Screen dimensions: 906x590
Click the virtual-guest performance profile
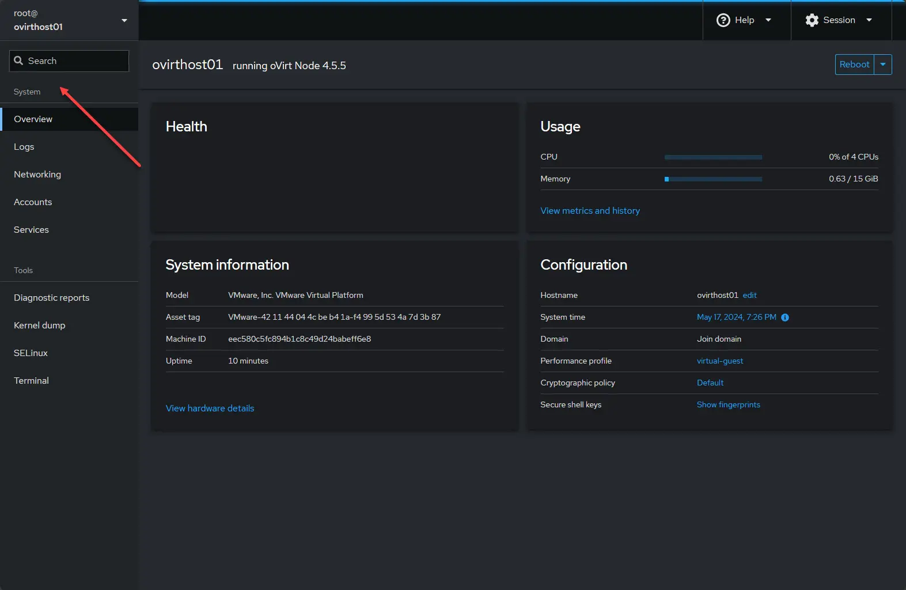pos(720,361)
